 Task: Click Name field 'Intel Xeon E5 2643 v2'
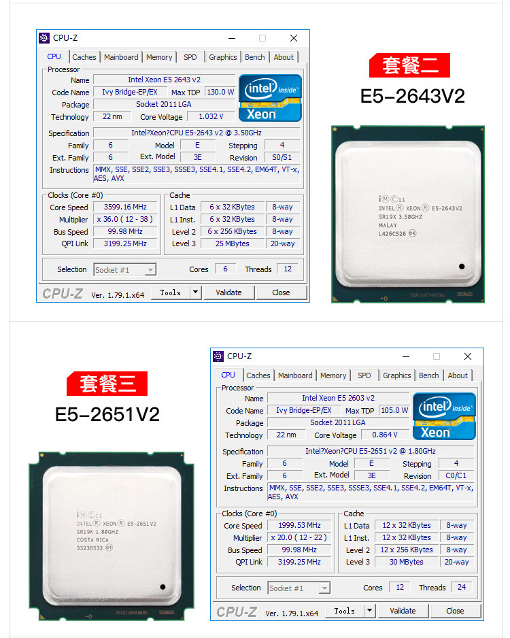tap(165, 80)
